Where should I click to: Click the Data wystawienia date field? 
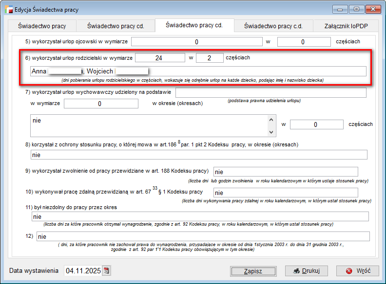pos(82,271)
